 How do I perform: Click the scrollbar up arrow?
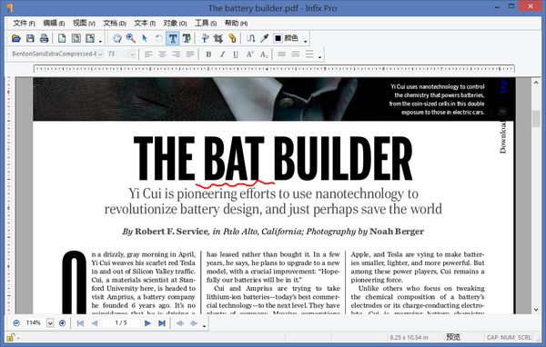click(536, 83)
